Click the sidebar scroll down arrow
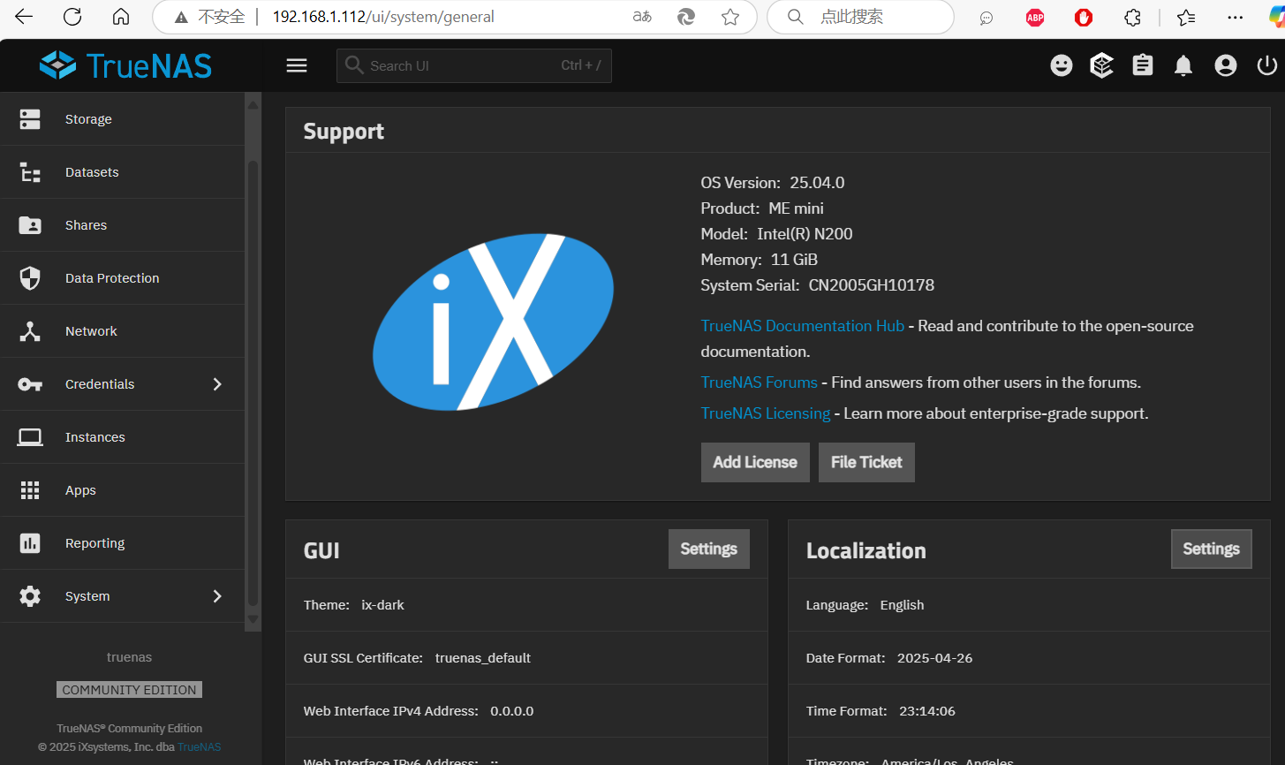The image size is (1285, 765). (x=253, y=620)
